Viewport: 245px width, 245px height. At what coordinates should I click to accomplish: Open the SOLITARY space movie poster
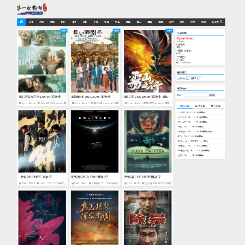point(95,142)
